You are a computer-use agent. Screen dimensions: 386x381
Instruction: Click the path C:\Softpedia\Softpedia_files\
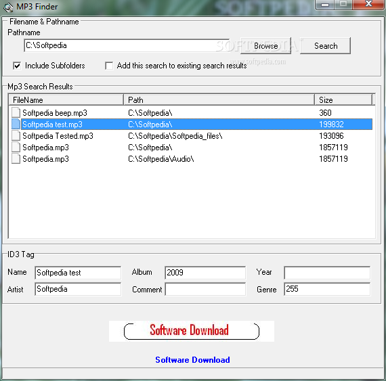(175, 136)
